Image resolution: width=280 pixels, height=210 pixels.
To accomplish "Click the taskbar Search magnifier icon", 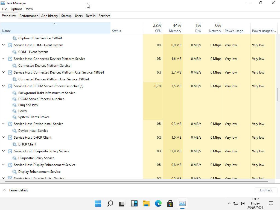I will tap(110, 203).
